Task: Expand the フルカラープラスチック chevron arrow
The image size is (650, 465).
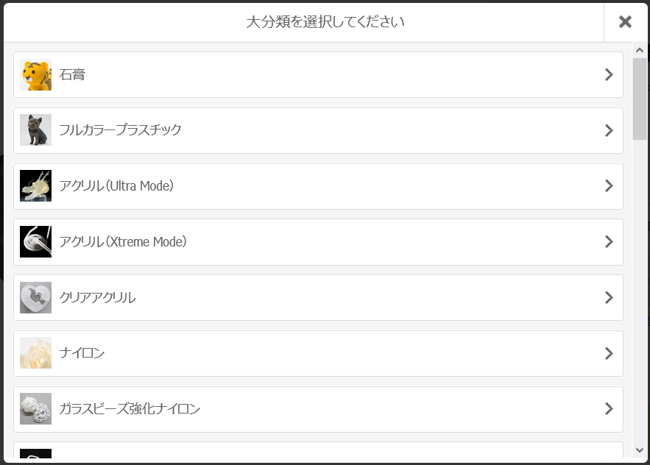Action: [x=609, y=130]
